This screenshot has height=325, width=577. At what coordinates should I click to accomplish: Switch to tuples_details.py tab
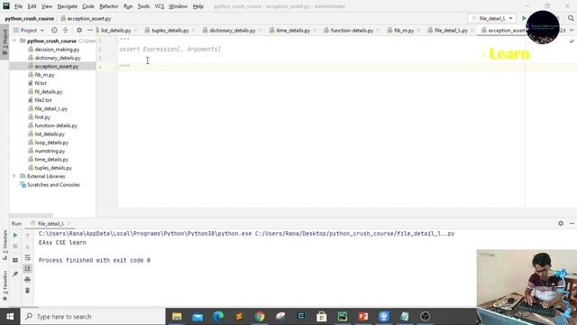[170, 30]
